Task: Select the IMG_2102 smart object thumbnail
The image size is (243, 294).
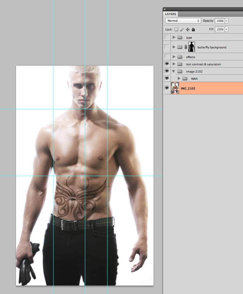Action: click(175, 88)
